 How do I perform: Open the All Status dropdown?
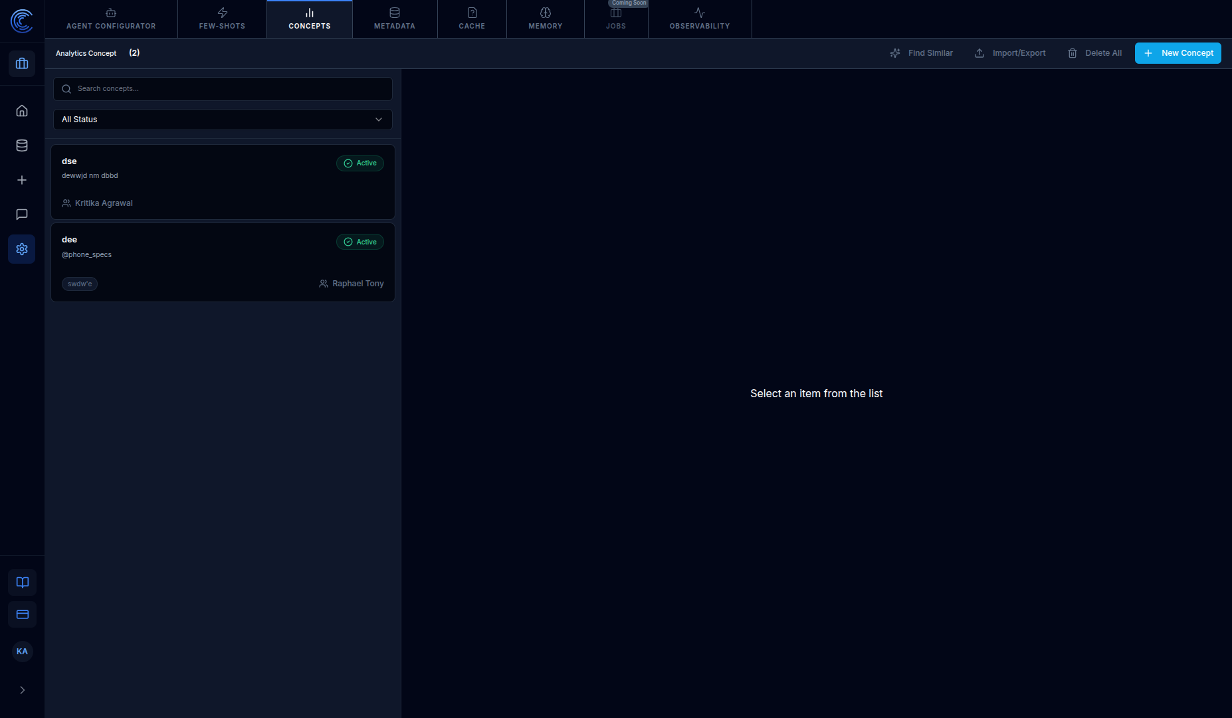point(223,120)
